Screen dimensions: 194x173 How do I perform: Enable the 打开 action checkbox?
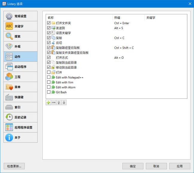[x=49, y=72]
